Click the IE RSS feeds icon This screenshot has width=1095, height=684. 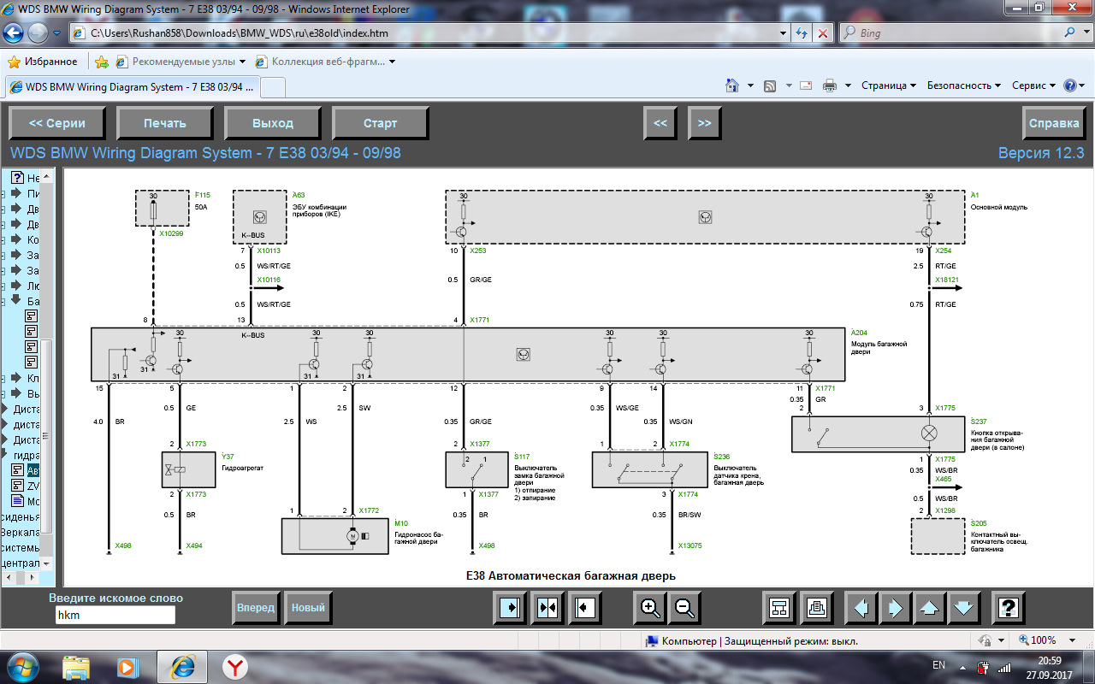(770, 85)
